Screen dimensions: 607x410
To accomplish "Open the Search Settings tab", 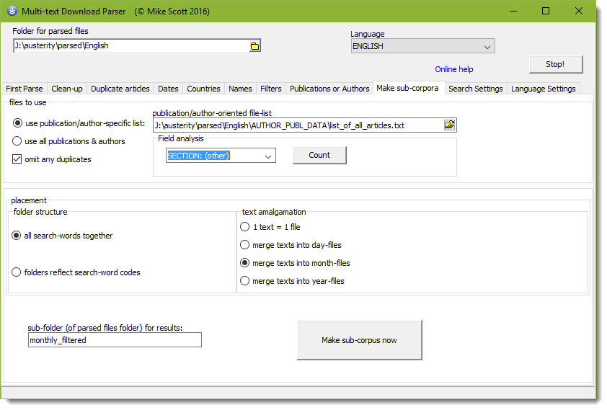I will click(x=475, y=89).
